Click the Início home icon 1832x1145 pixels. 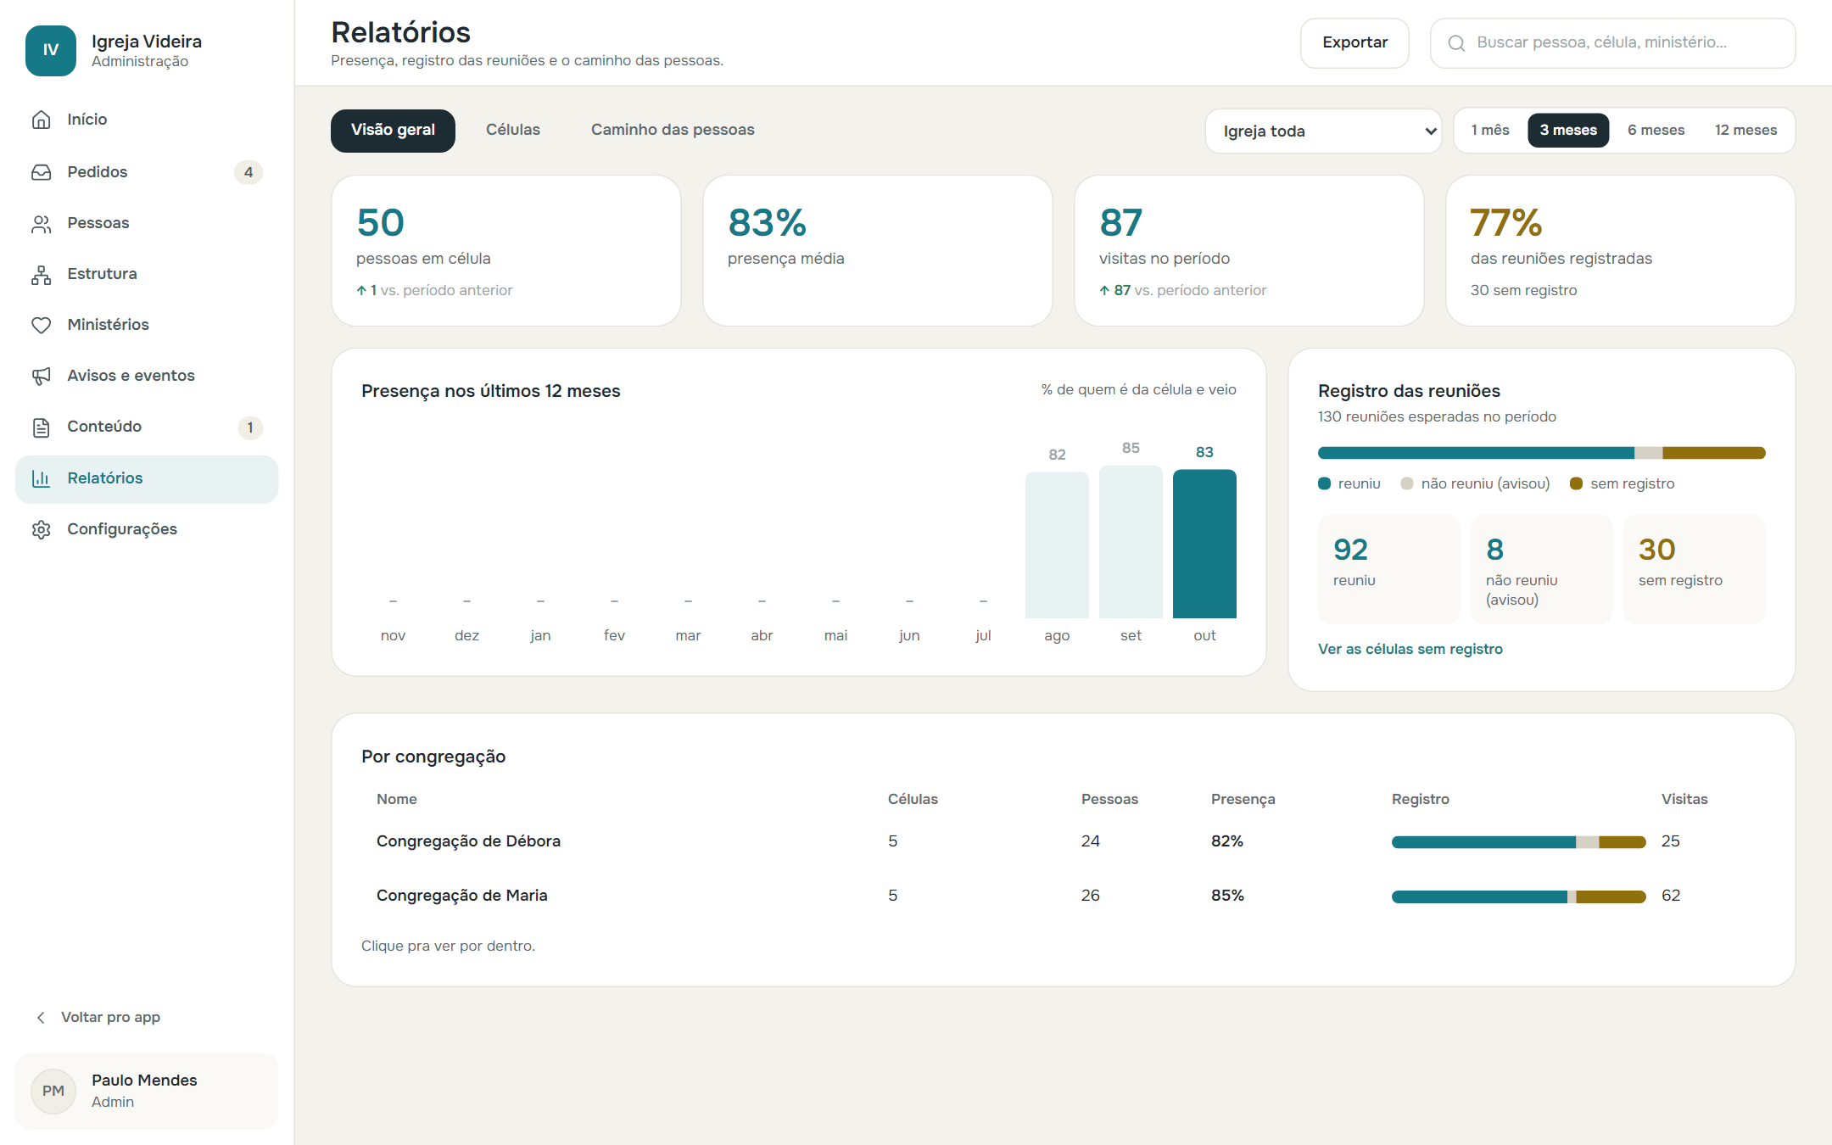[41, 120]
